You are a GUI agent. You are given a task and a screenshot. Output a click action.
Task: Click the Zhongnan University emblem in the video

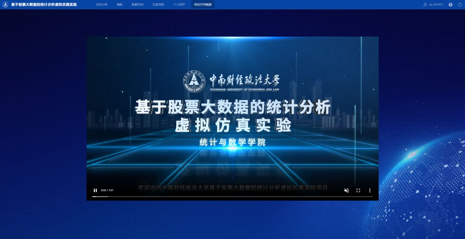point(195,82)
